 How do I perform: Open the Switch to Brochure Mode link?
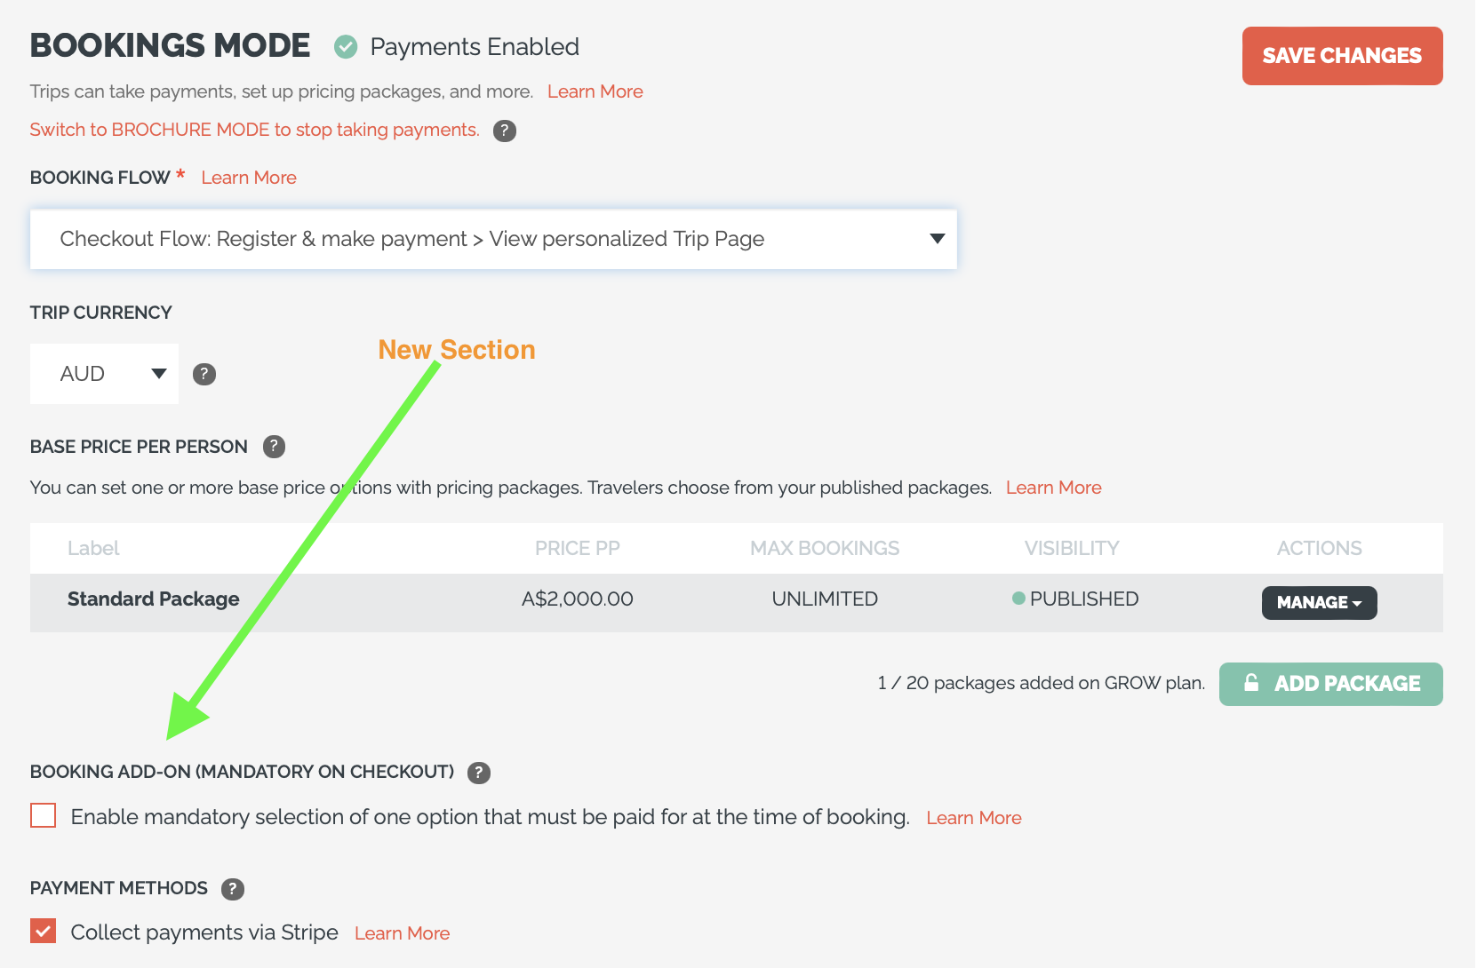(254, 130)
